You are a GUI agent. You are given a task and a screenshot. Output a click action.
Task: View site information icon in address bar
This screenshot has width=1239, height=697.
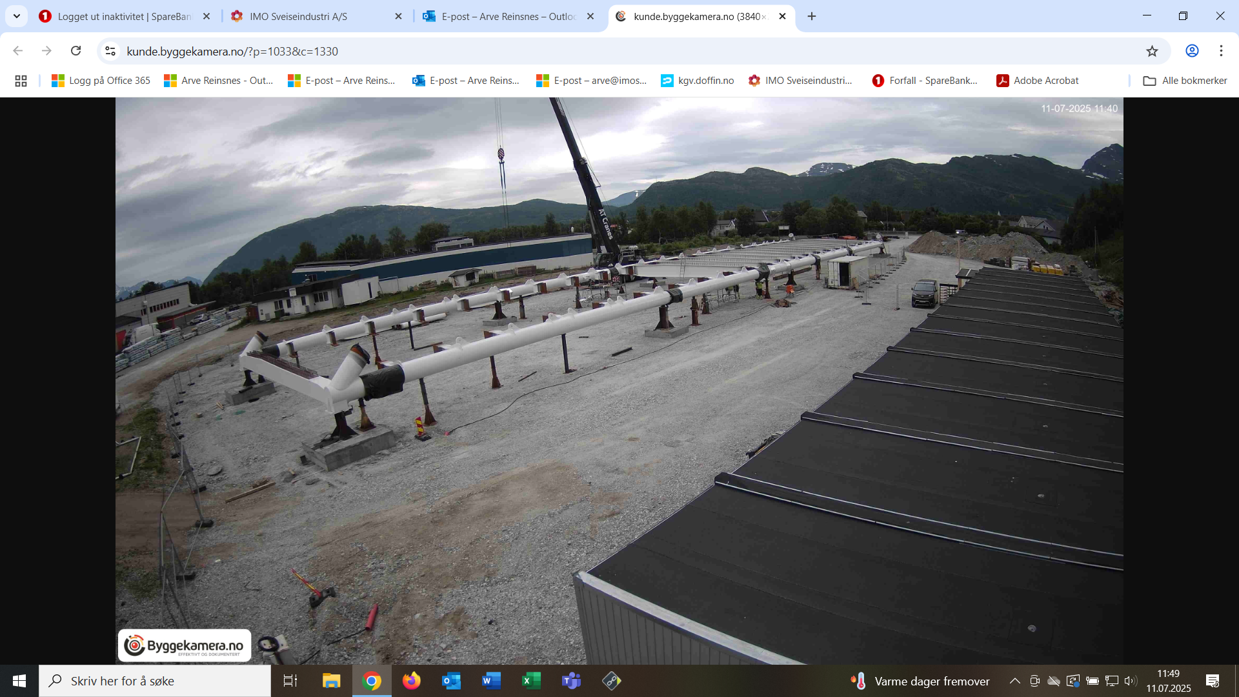click(110, 51)
